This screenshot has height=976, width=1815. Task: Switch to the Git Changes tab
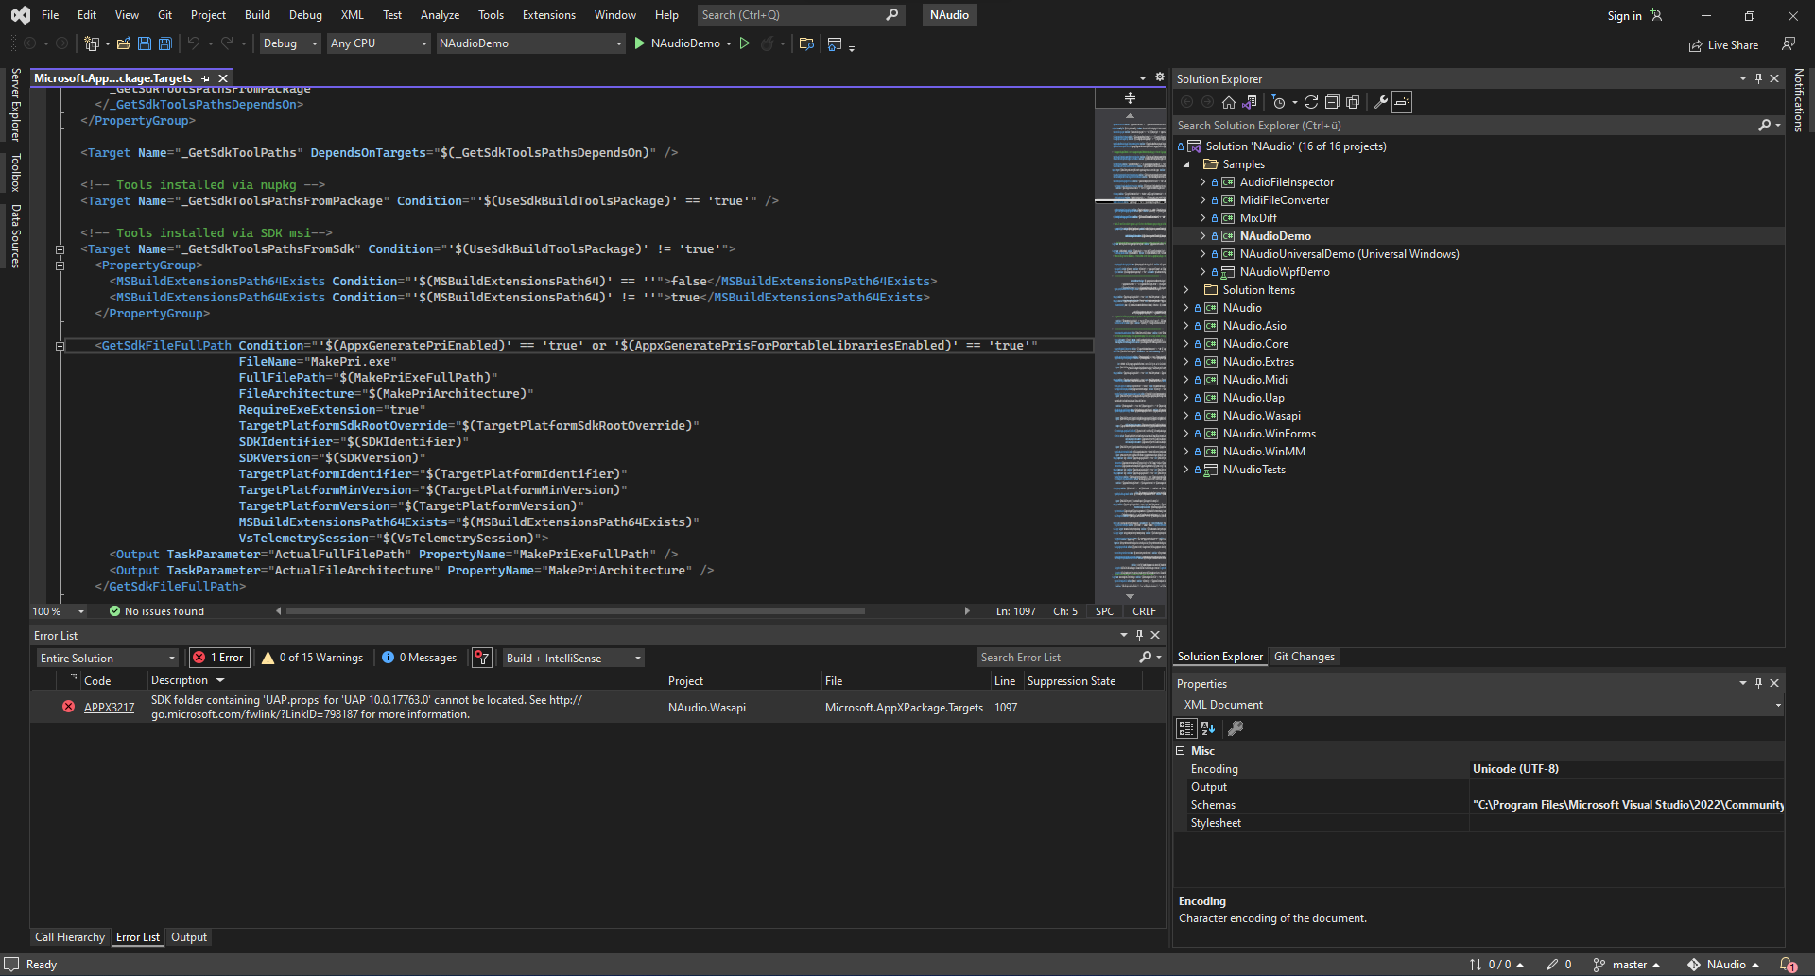pos(1304,656)
